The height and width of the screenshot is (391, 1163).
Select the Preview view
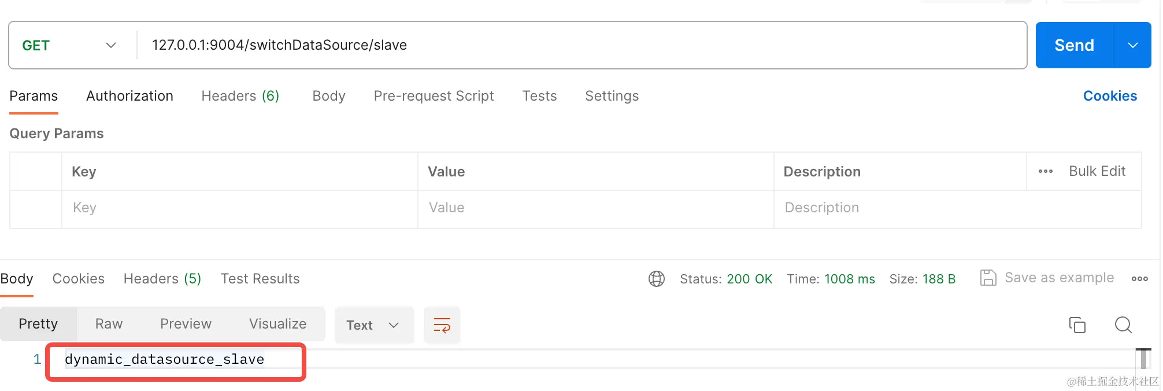[x=186, y=324]
